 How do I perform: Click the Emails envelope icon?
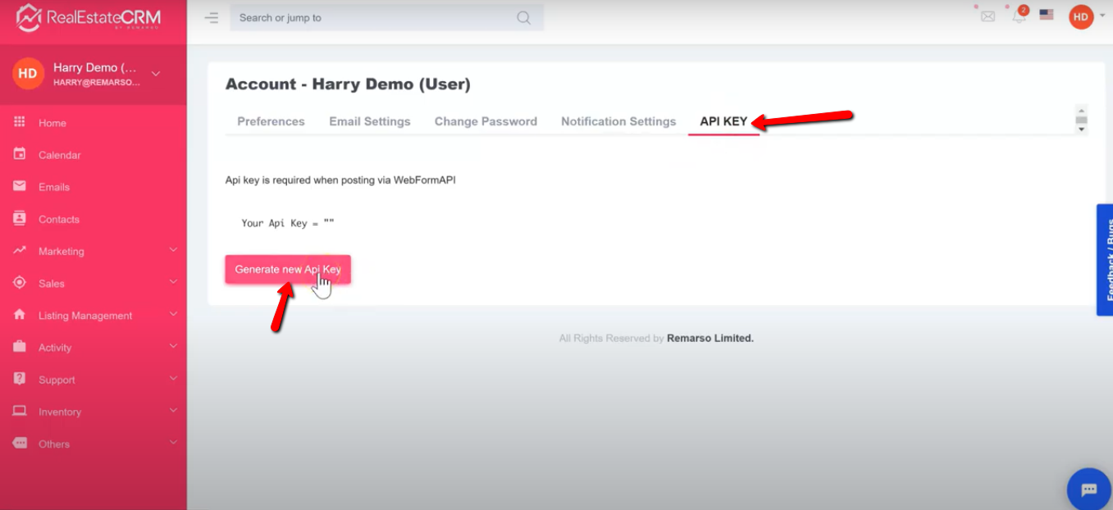tap(20, 186)
